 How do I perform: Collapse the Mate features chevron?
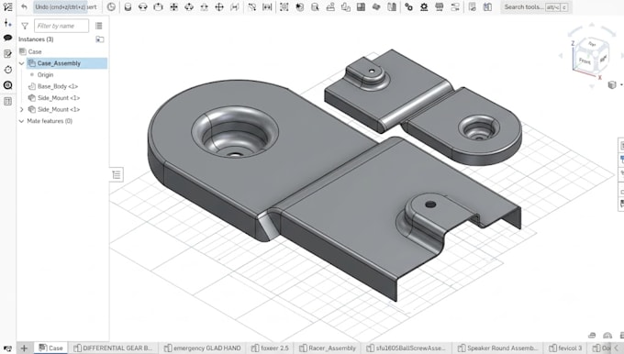click(x=21, y=121)
